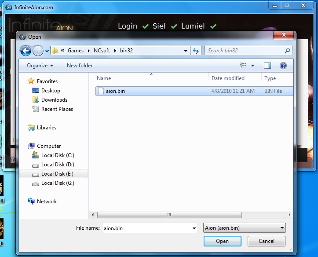
Task: Open Network in navigation pane
Action: click(x=47, y=202)
